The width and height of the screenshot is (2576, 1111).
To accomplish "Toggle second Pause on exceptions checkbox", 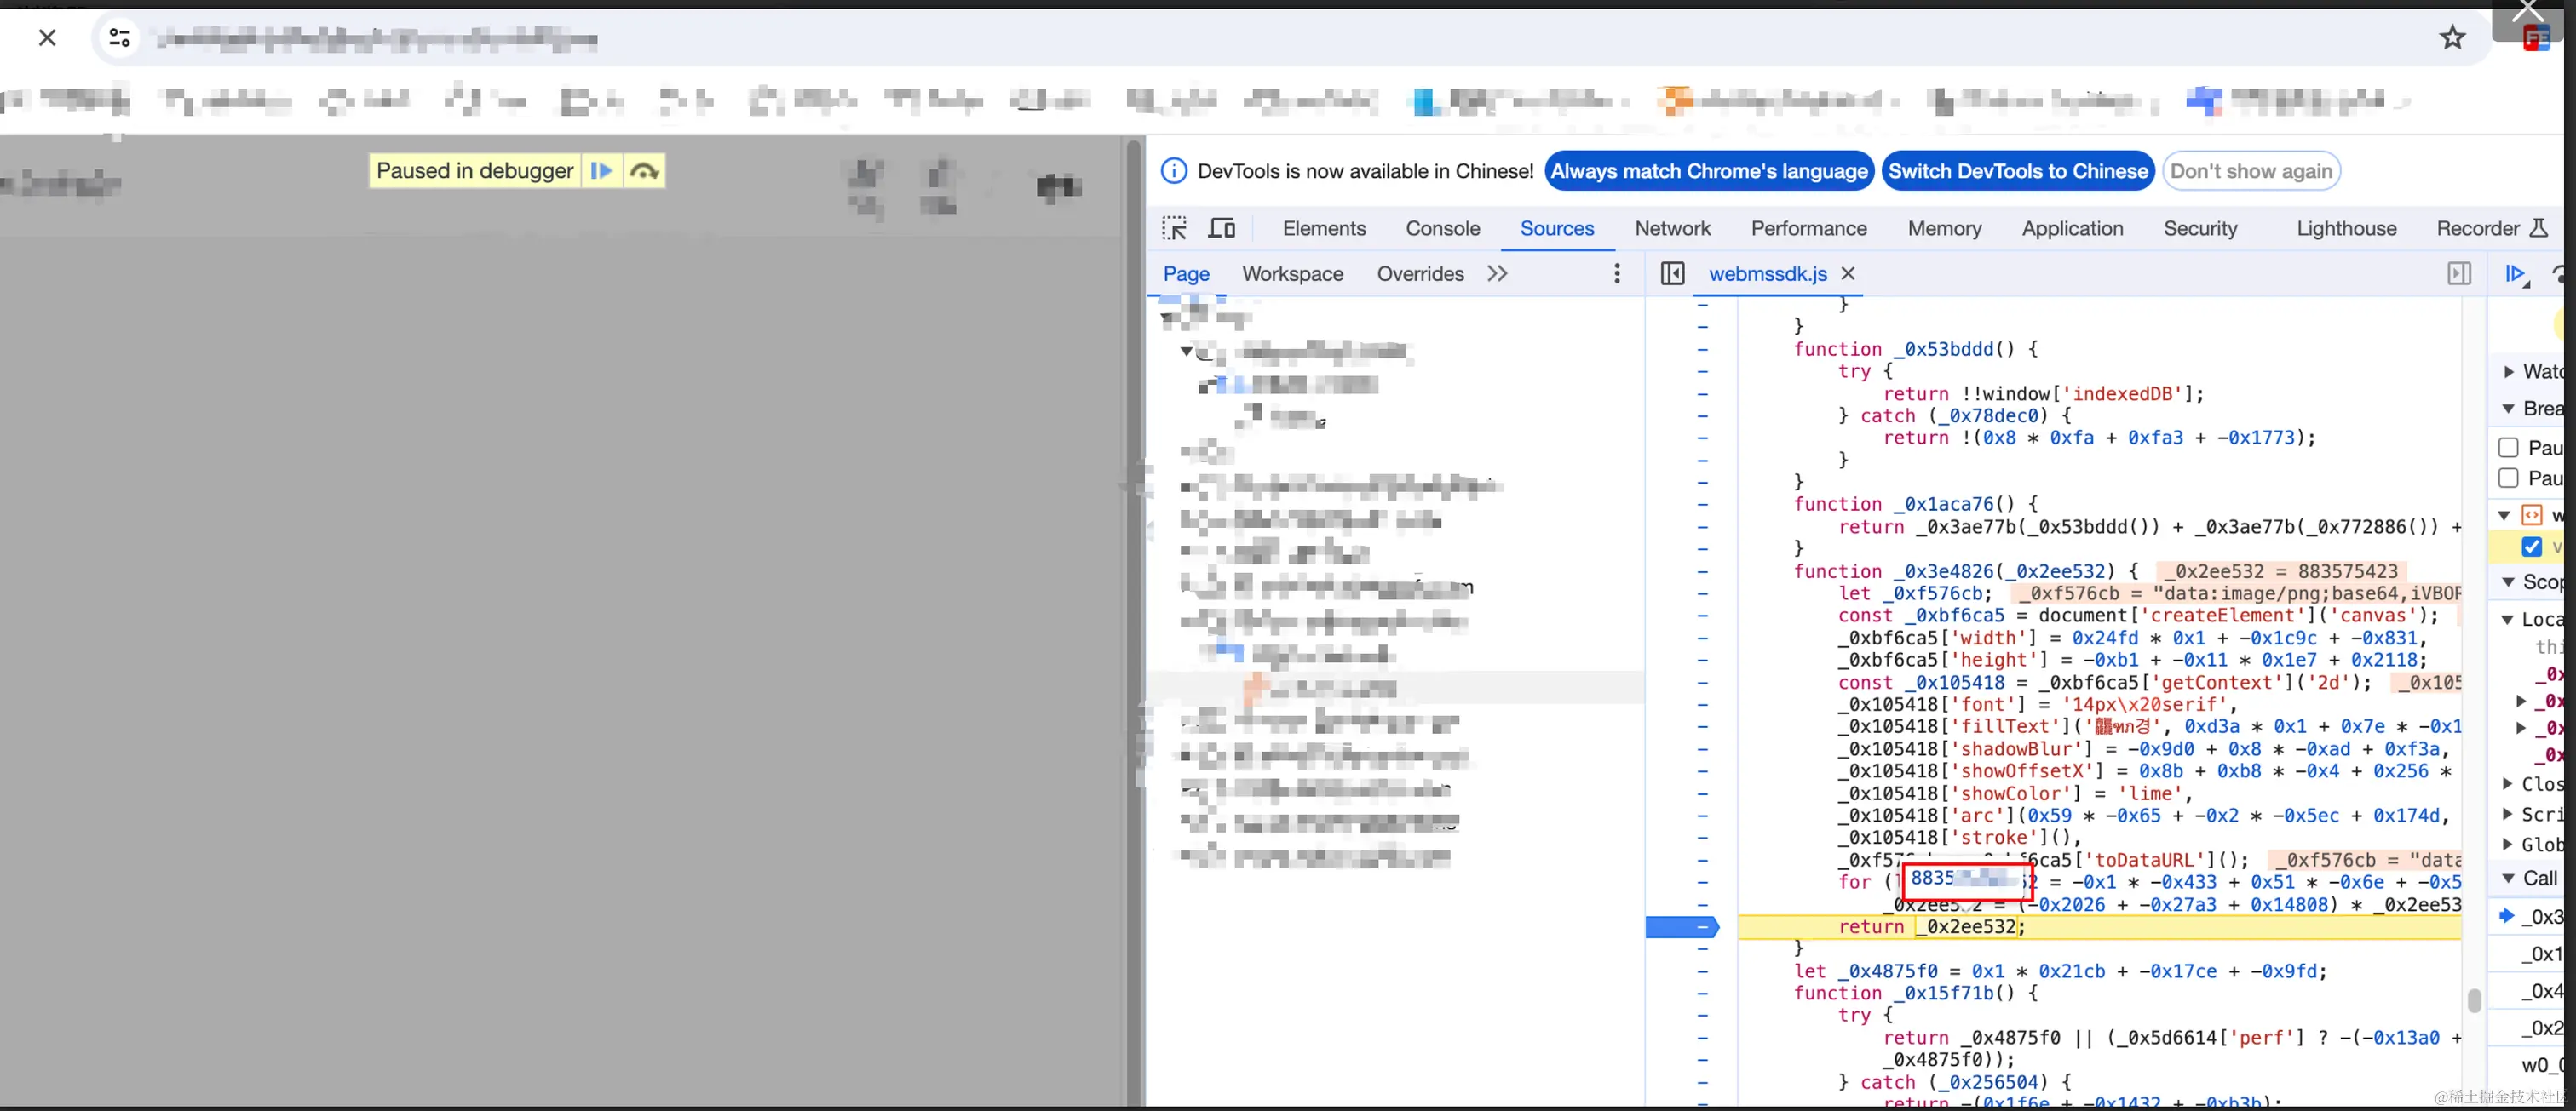I will click(x=2508, y=478).
